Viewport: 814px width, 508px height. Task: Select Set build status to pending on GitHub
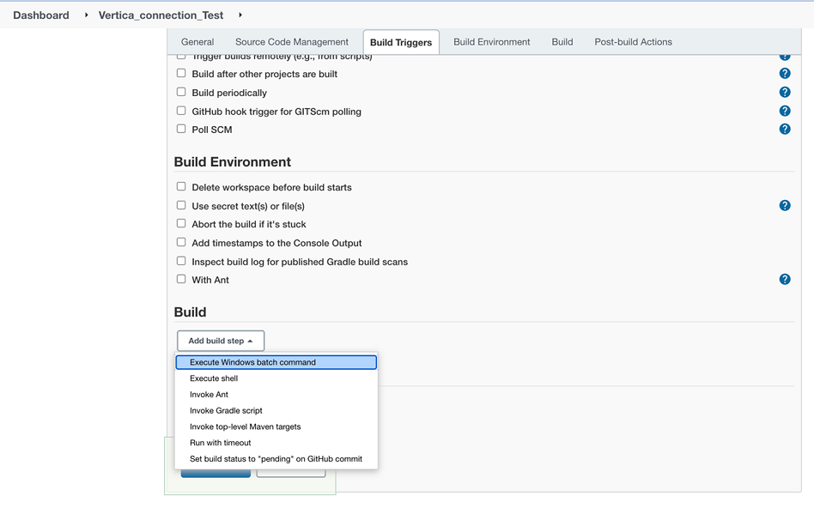[276, 459]
